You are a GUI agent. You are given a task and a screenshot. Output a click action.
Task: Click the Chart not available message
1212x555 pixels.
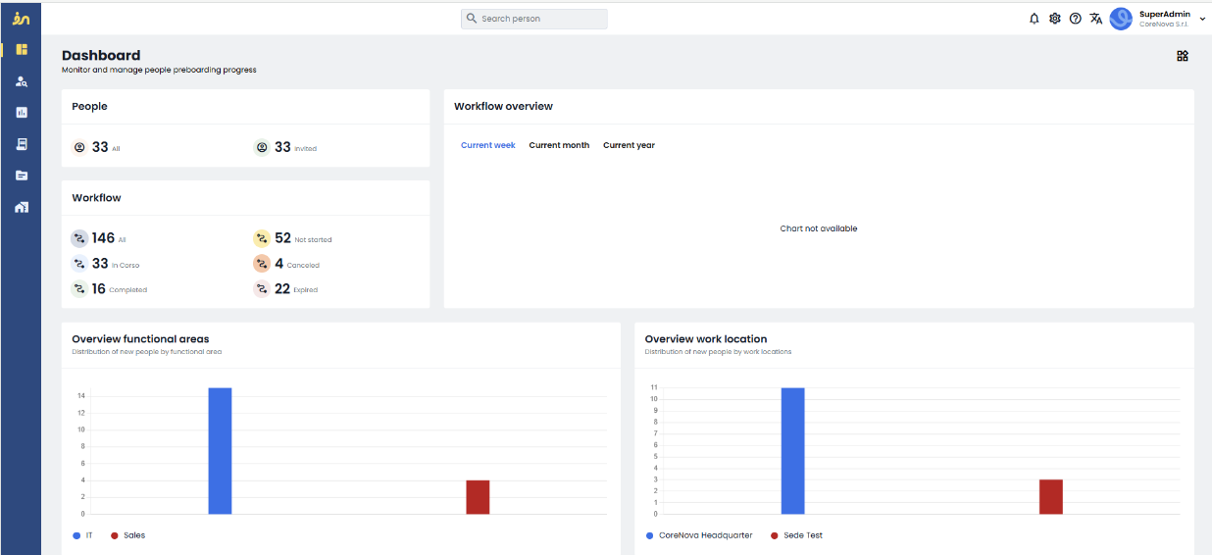click(x=819, y=228)
